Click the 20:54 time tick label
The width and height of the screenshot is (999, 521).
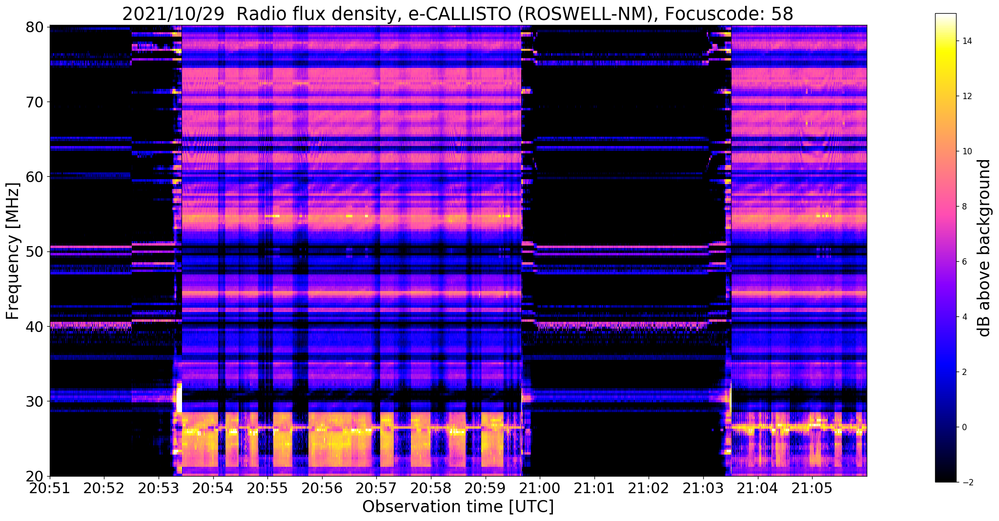[x=213, y=488]
